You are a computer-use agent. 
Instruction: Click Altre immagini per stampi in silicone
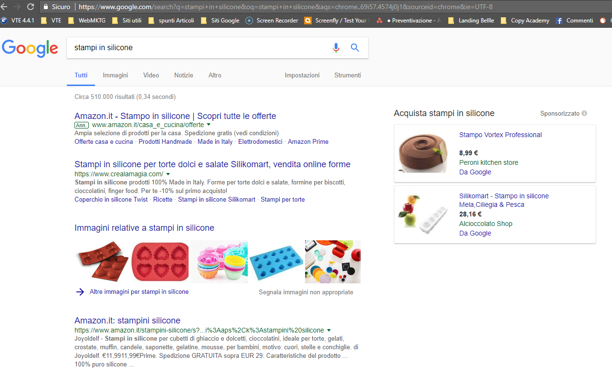139,292
